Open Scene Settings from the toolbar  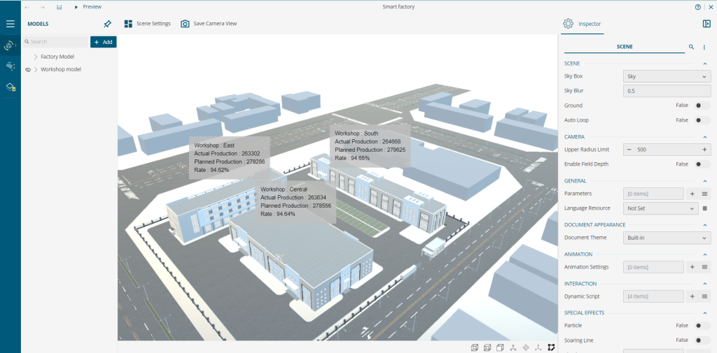(148, 24)
